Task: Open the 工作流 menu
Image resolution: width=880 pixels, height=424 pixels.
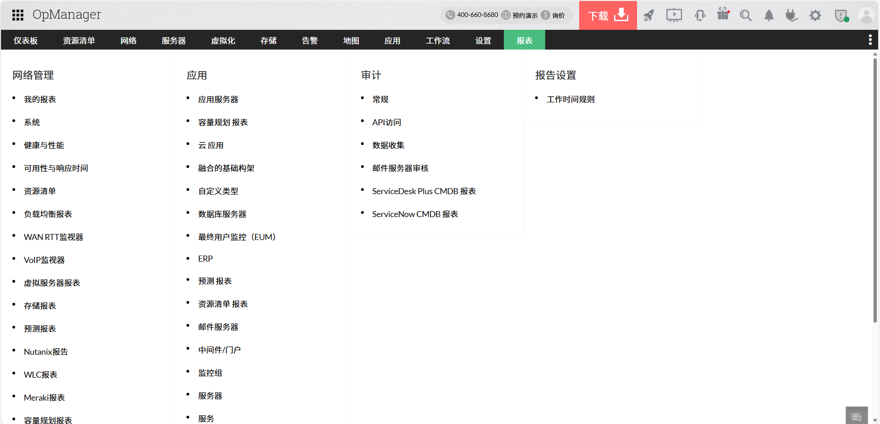Action: point(438,40)
